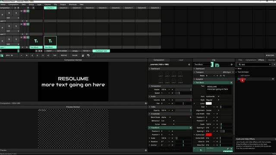Click the Text Block T icon in clip footer
The height and width of the screenshot is (155, 276).
click(x=201, y=150)
